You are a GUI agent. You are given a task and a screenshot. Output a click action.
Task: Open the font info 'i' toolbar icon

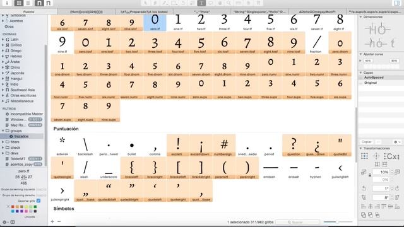7,3
